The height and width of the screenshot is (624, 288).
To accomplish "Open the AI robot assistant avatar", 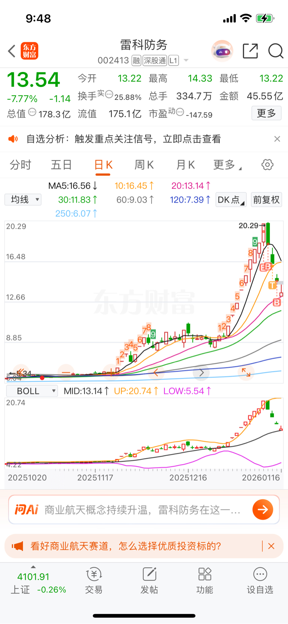I will [x=222, y=51].
